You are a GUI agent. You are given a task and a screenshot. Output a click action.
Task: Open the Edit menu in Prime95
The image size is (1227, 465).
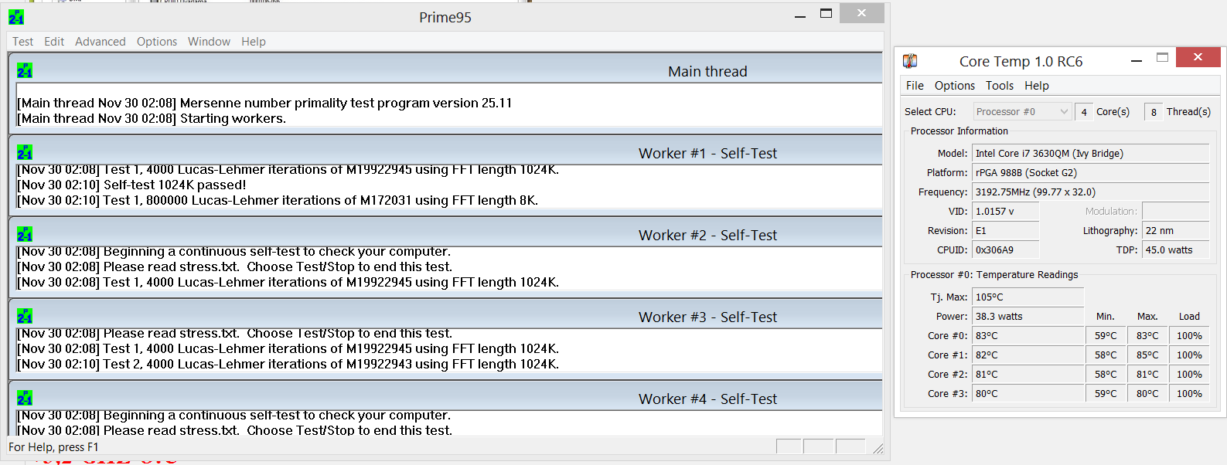coord(54,42)
